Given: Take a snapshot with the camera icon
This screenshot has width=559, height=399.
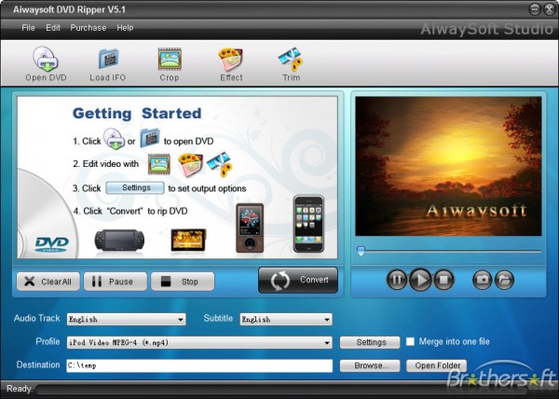Looking at the screenshot, I should click(x=483, y=280).
